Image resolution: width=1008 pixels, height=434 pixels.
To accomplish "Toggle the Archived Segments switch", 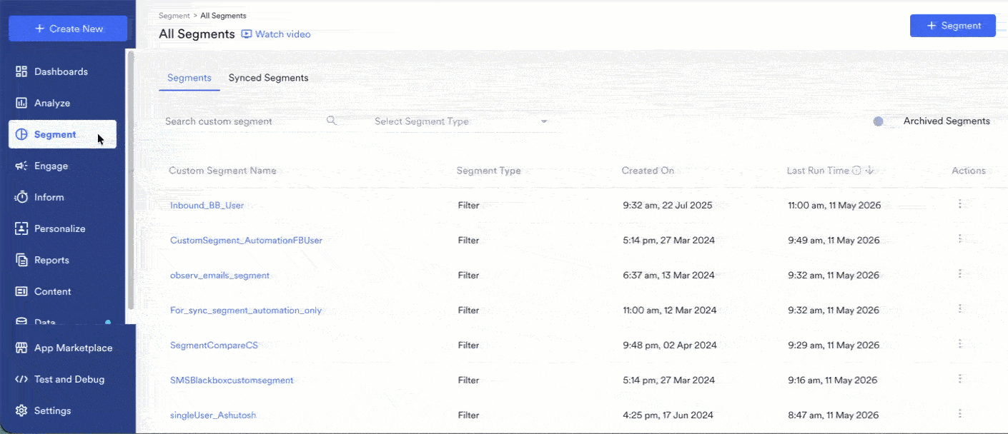I will [x=883, y=121].
